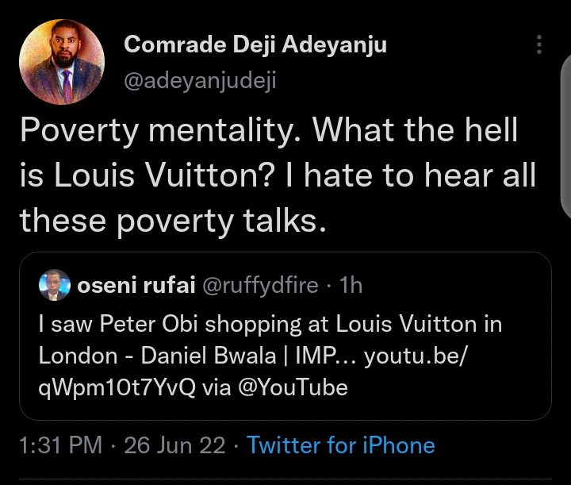Select the Poverty mentality tweet text line
This screenshot has width=571, height=485.
(268, 129)
